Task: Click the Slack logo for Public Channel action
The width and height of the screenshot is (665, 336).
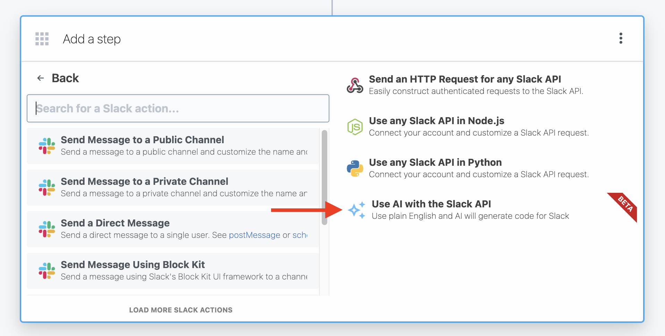Action: point(47,146)
